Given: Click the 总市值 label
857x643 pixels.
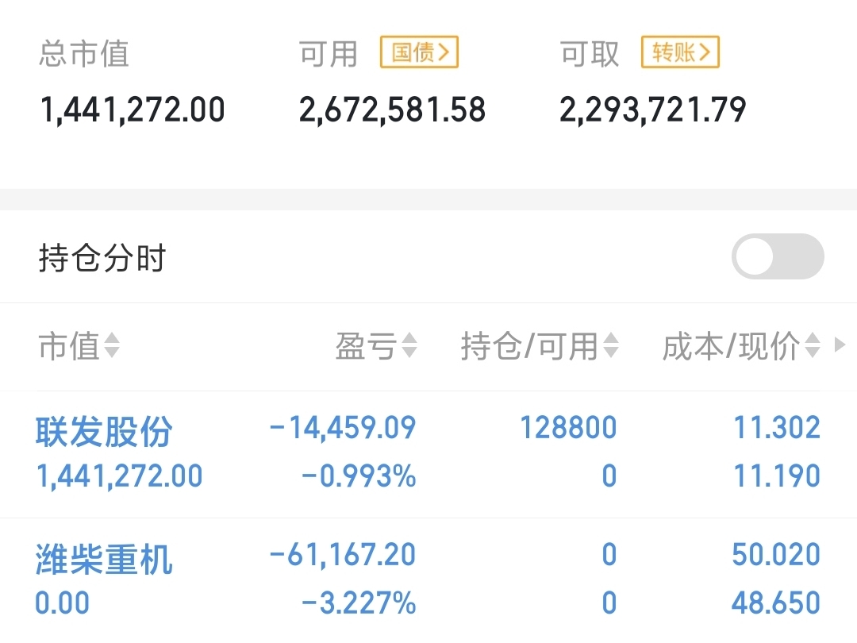Looking at the screenshot, I should [83, 54].
